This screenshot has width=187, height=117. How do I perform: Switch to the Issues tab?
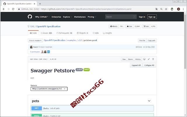[x=46, y=33]
